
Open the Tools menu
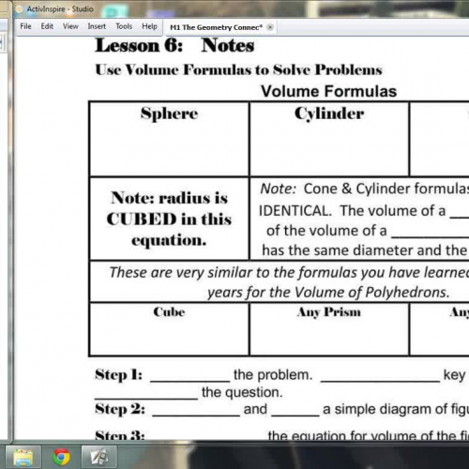tap(124, 26)
